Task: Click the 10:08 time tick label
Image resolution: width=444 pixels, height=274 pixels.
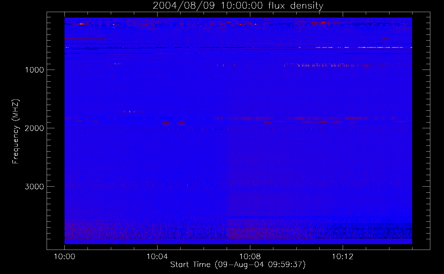Action: (250, 257)
